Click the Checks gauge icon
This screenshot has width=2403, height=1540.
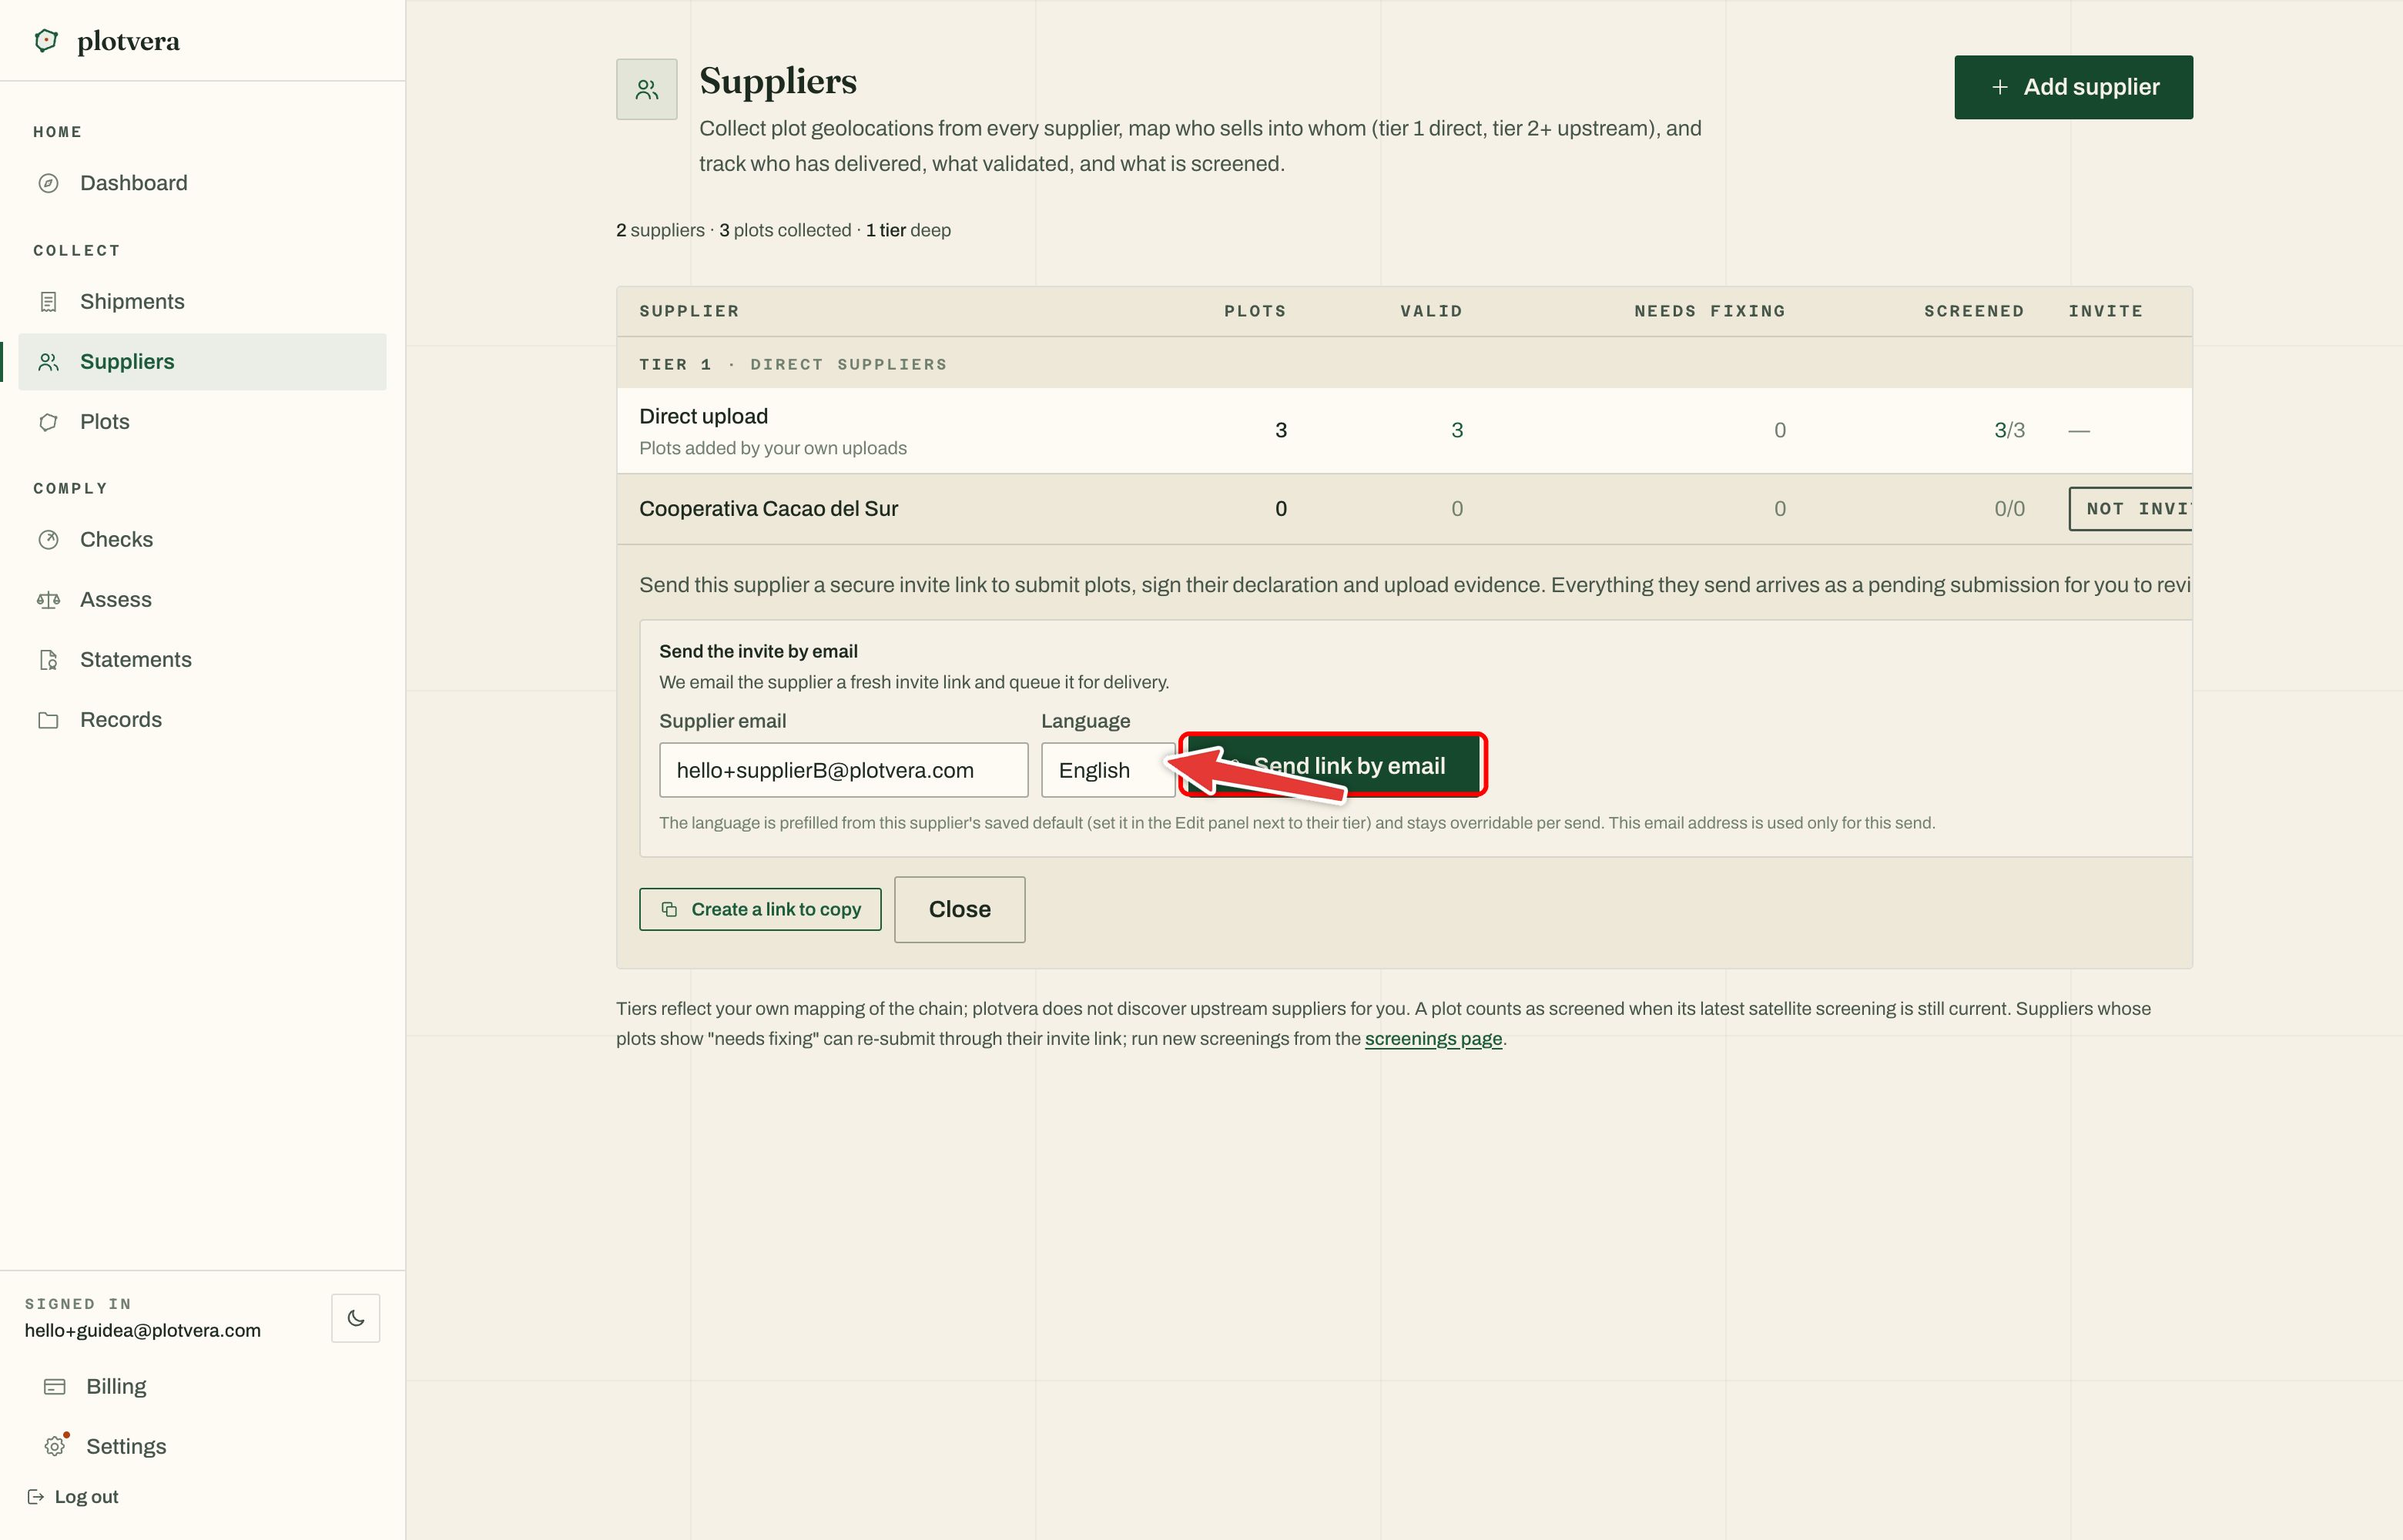click(x=48, y=540)
